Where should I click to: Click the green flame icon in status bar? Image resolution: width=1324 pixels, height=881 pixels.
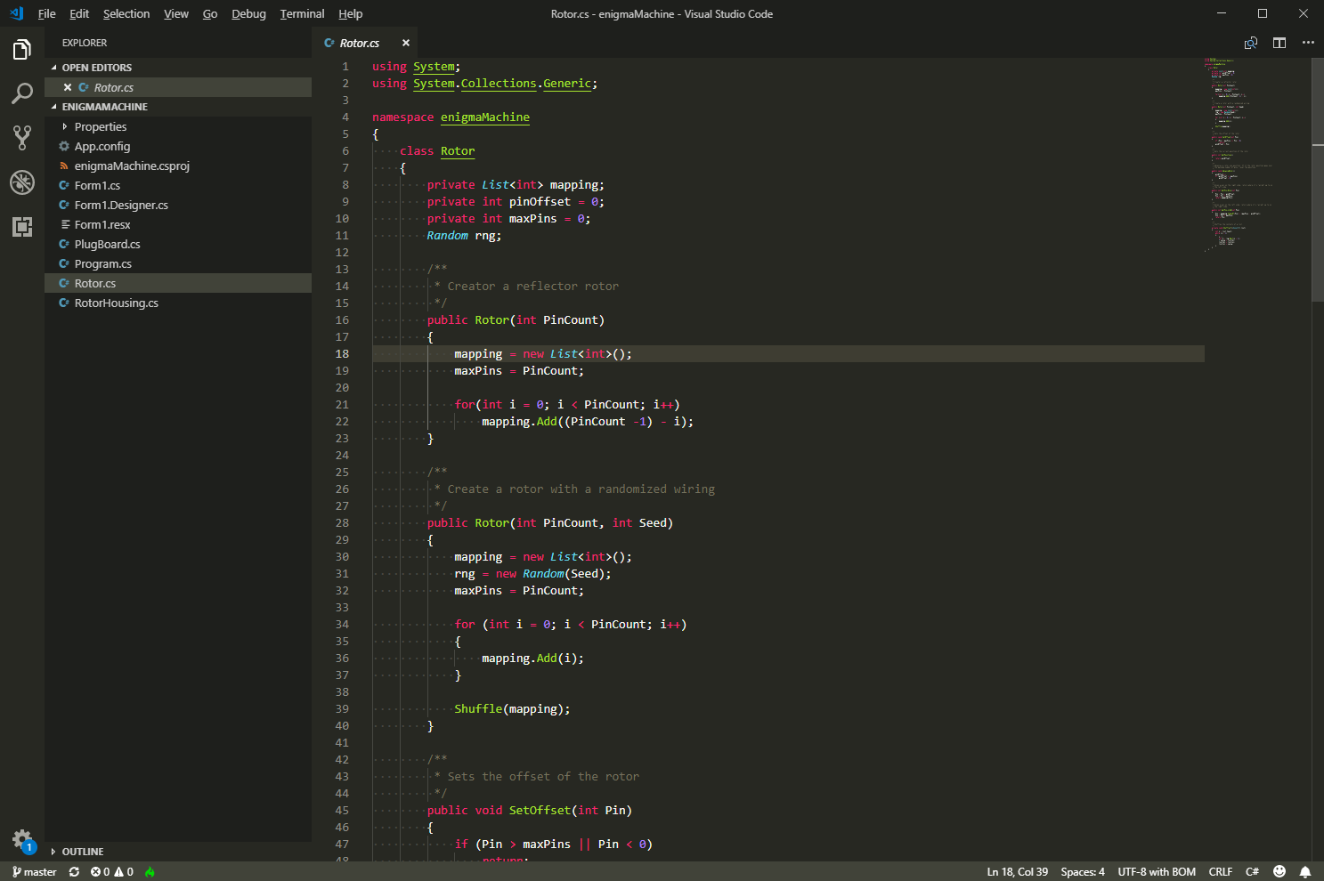(150, 872)
